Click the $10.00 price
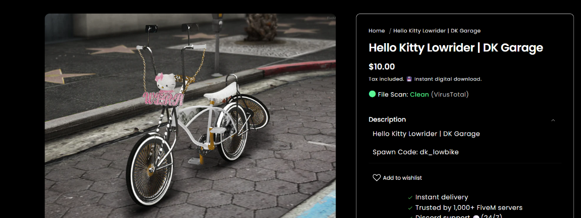The image size is (581, 218). (382, 67)
